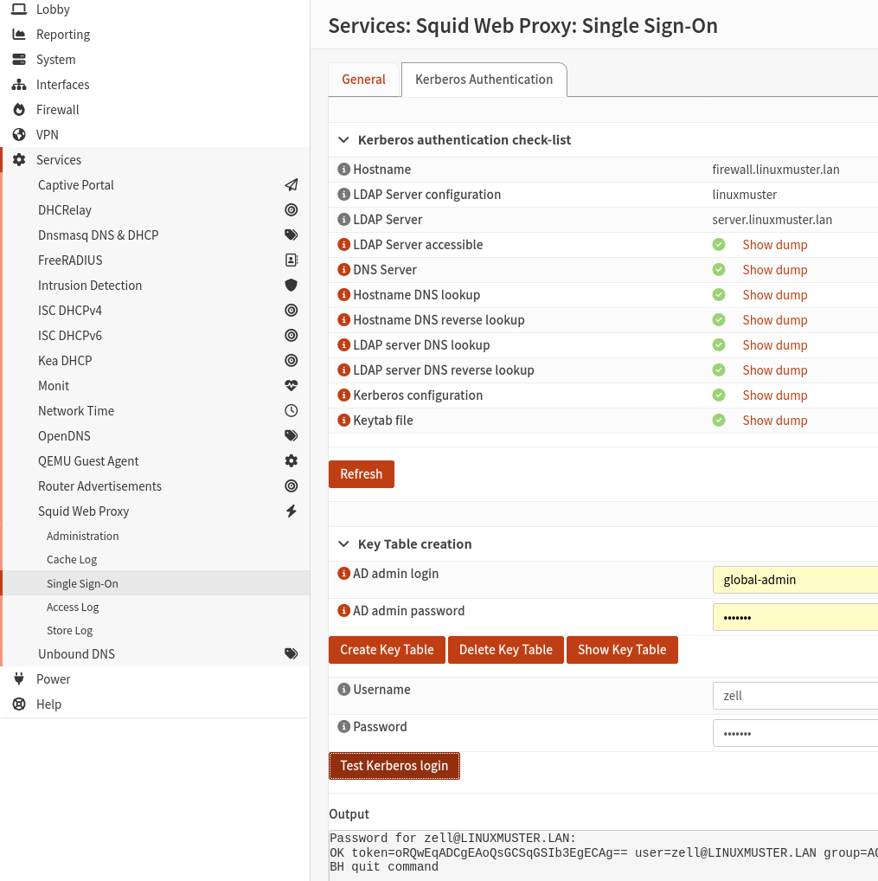Screen dimensions: 878x881
Task: Click the Squid Web Proxy bolt icon
Action: (292, 511)
